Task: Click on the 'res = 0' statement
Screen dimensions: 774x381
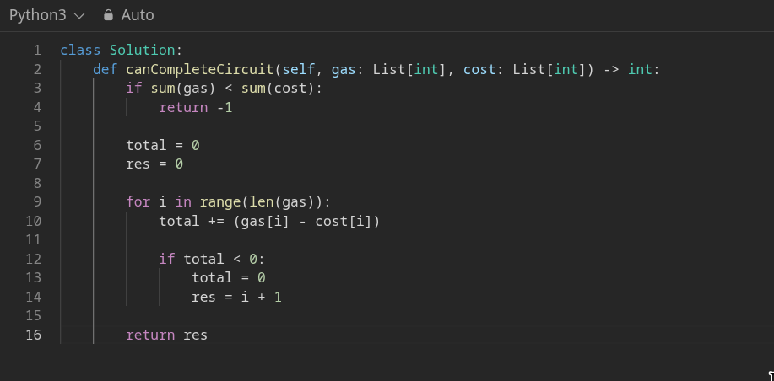Action: pyautogui.click(x=154, y=164)
